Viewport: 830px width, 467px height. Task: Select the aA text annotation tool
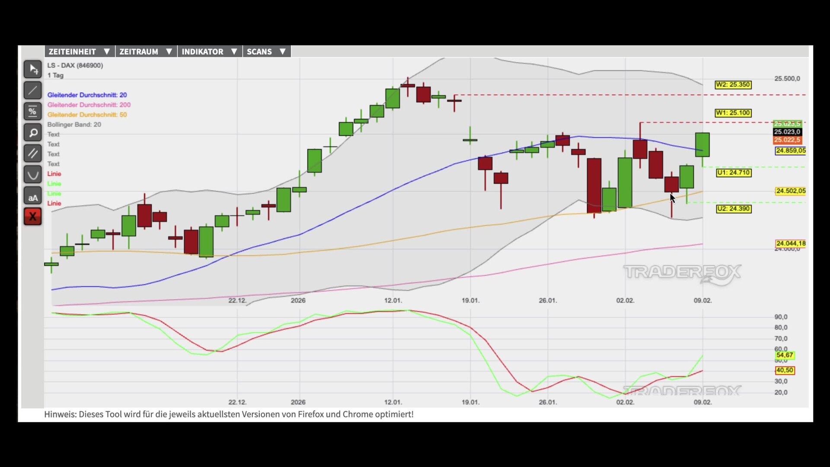point(33,198)
